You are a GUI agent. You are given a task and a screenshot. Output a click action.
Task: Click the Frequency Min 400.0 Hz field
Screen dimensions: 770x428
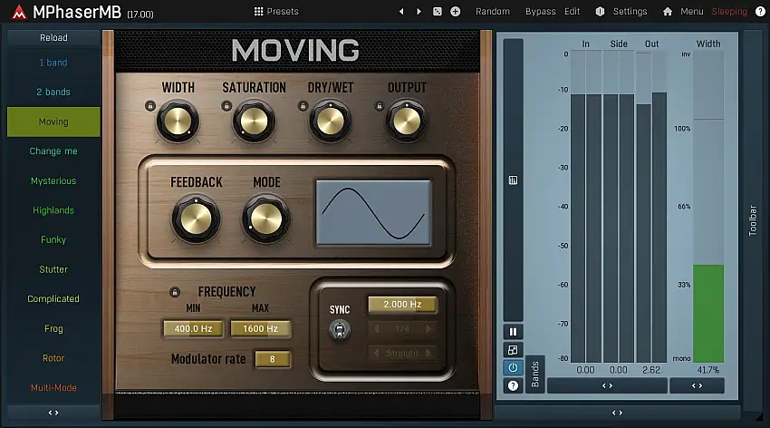pos(193,329)
